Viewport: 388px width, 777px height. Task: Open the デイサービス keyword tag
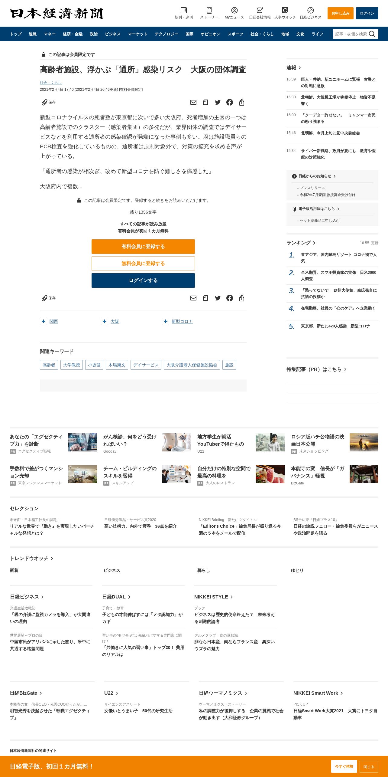pos(146,365)
